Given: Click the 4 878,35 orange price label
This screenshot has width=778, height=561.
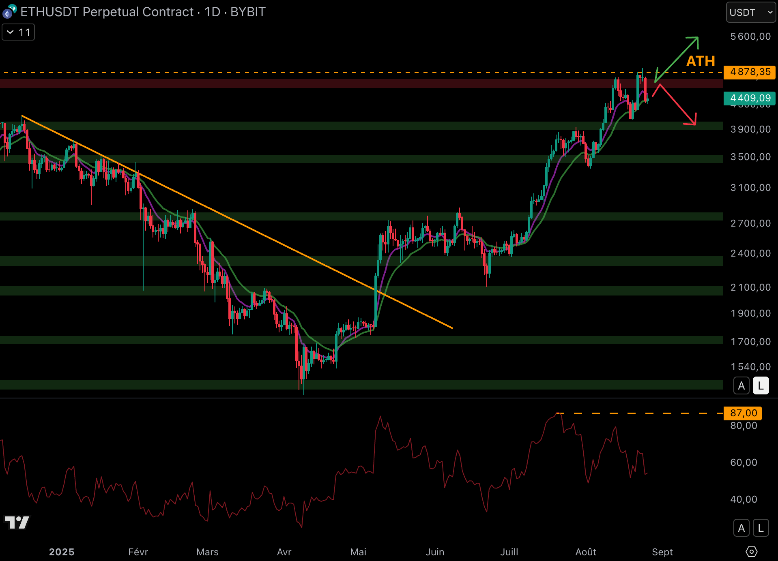Looking at the screenshot, I should 750,72.
